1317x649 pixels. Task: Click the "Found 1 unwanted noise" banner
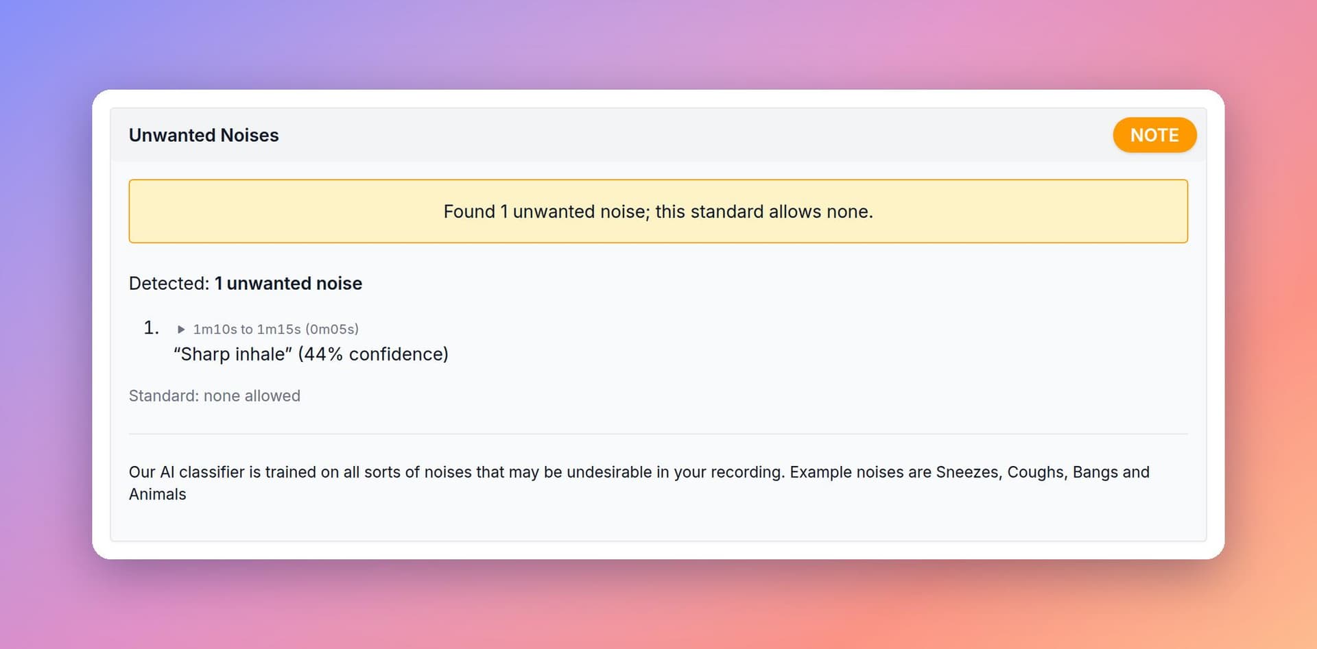[658, 211]
